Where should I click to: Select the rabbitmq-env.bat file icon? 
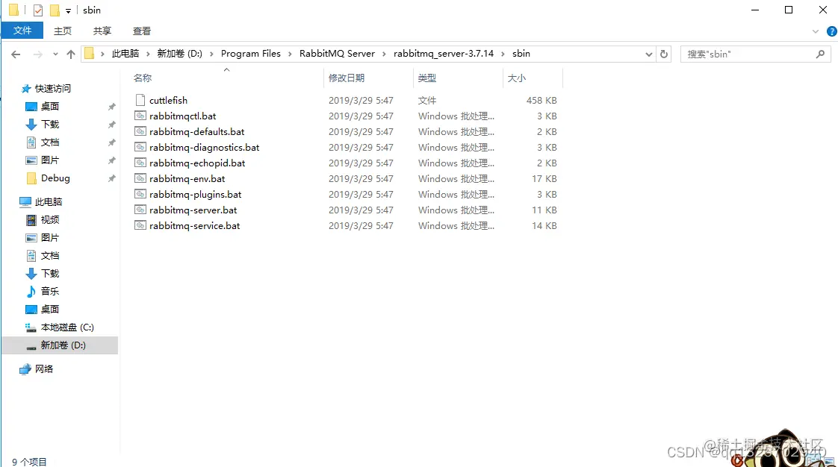point(140,178)
